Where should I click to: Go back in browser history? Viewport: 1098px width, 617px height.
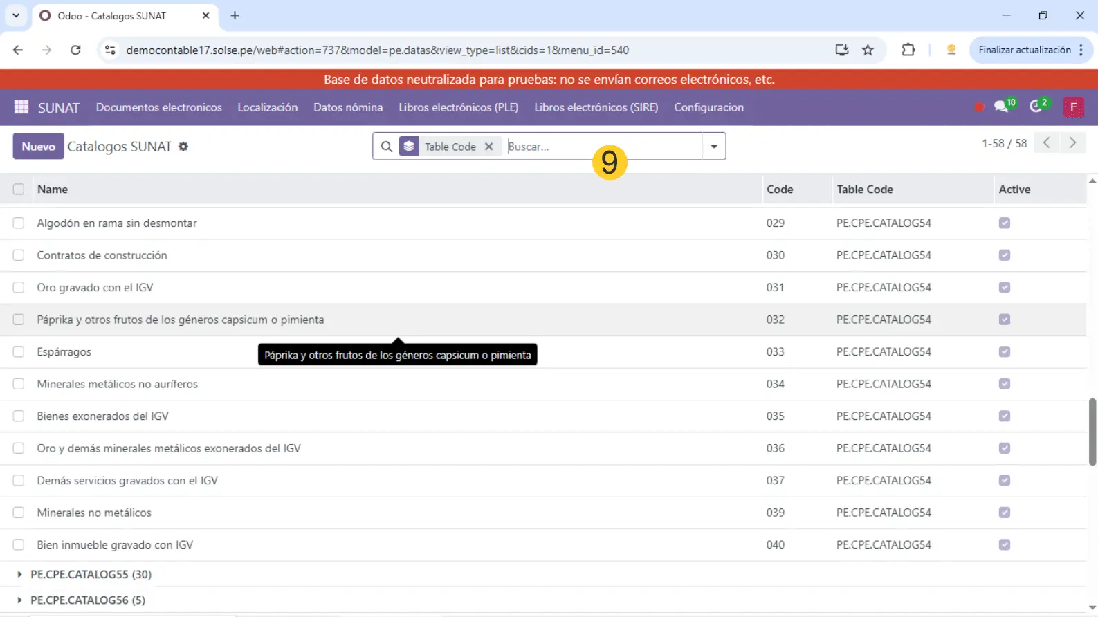tap(18, 50)
